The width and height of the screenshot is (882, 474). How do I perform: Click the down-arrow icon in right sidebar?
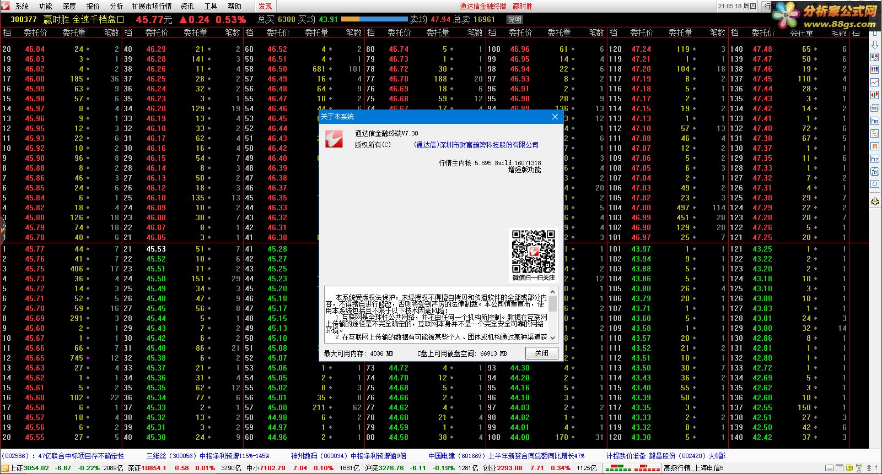pyautogui.click(x=875, y=45)
